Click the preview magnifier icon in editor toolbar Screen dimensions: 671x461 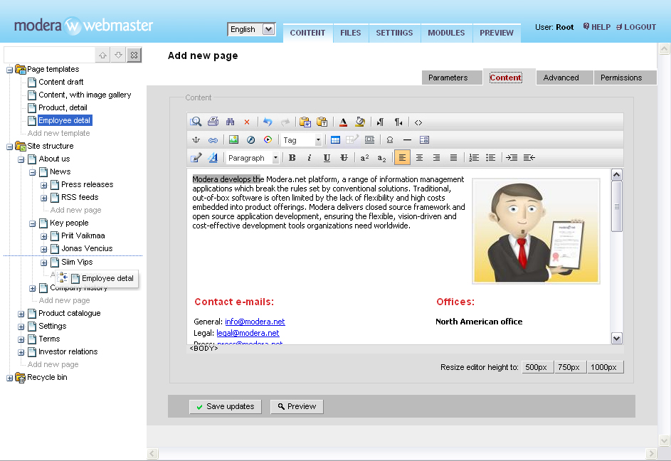[x=196, y=122]
